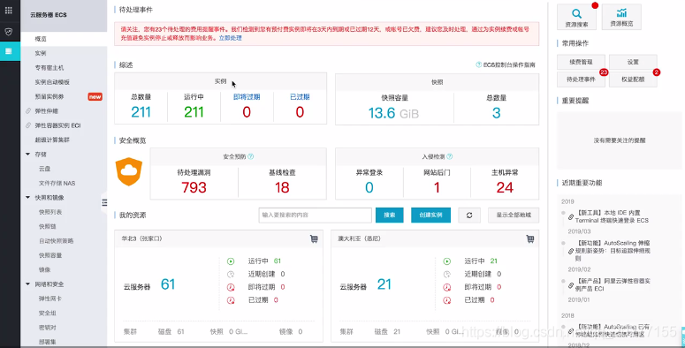Click the cart icon for 澳大利亚 (悉尼)
The image size is (685, 348).
click(x=530, y=238)
